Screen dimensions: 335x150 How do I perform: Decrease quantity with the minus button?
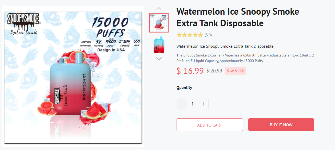(182, 104)
